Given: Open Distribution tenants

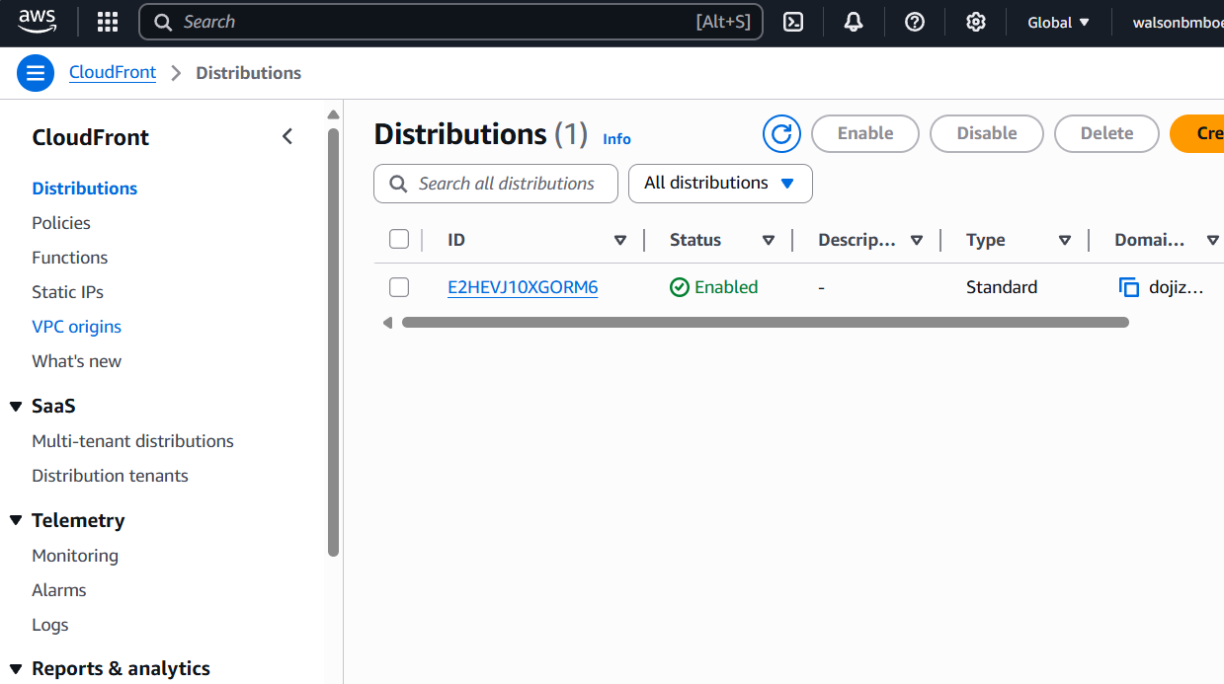Looking at the screenshot, I should tap(111, 476).
